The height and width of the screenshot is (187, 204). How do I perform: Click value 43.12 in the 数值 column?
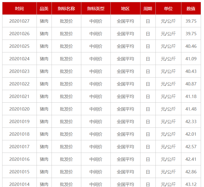click(191, 184)
